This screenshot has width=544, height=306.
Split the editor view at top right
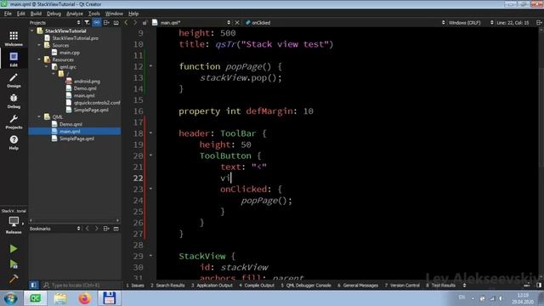pos(539,23)
